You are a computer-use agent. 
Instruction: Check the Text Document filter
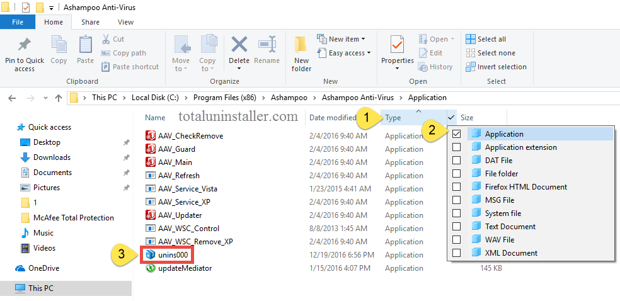pyautogui.click(x=457, y=227)
